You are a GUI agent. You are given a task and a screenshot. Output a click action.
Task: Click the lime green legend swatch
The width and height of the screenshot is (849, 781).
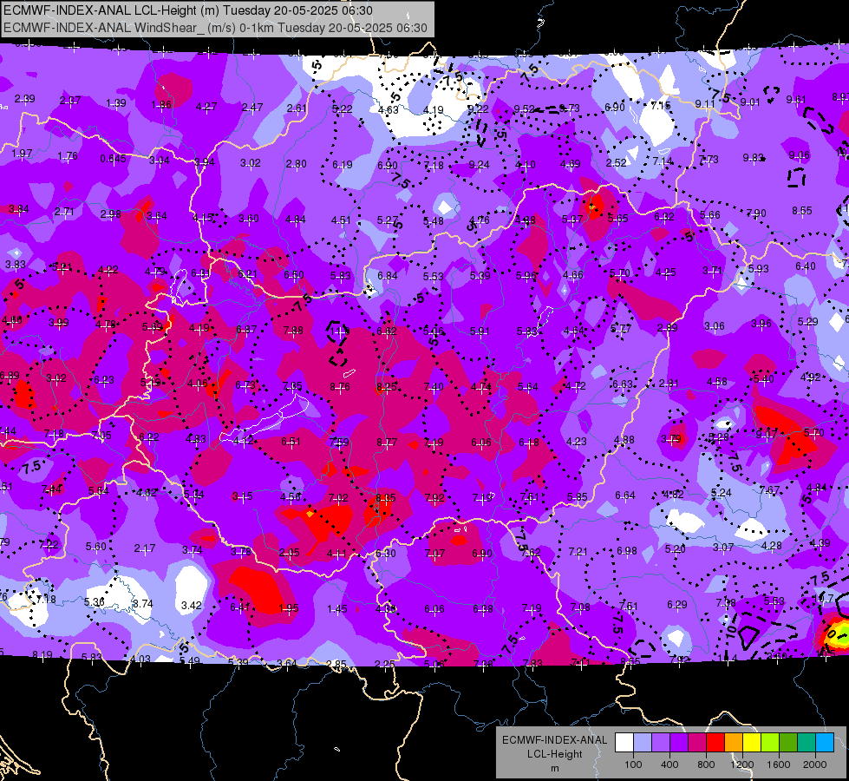[770, 742]
